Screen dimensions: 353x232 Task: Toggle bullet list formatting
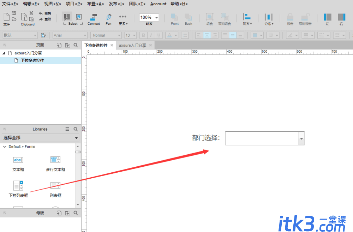[185, 35]
